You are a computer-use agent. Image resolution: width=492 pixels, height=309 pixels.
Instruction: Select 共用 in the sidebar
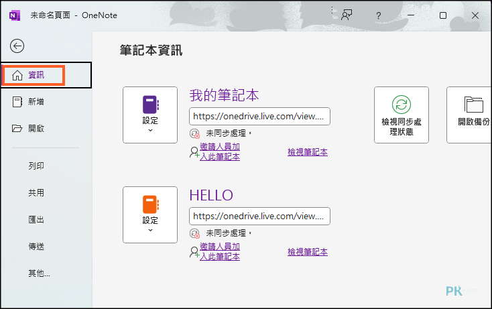(x=36, y=192)
